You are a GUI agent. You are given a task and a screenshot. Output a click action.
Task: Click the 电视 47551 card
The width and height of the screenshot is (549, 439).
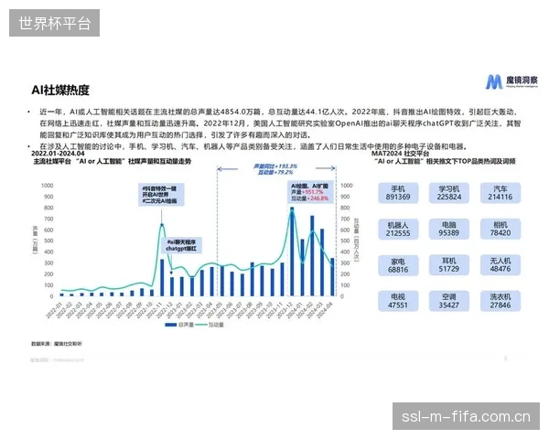click(x=398, y=301)
